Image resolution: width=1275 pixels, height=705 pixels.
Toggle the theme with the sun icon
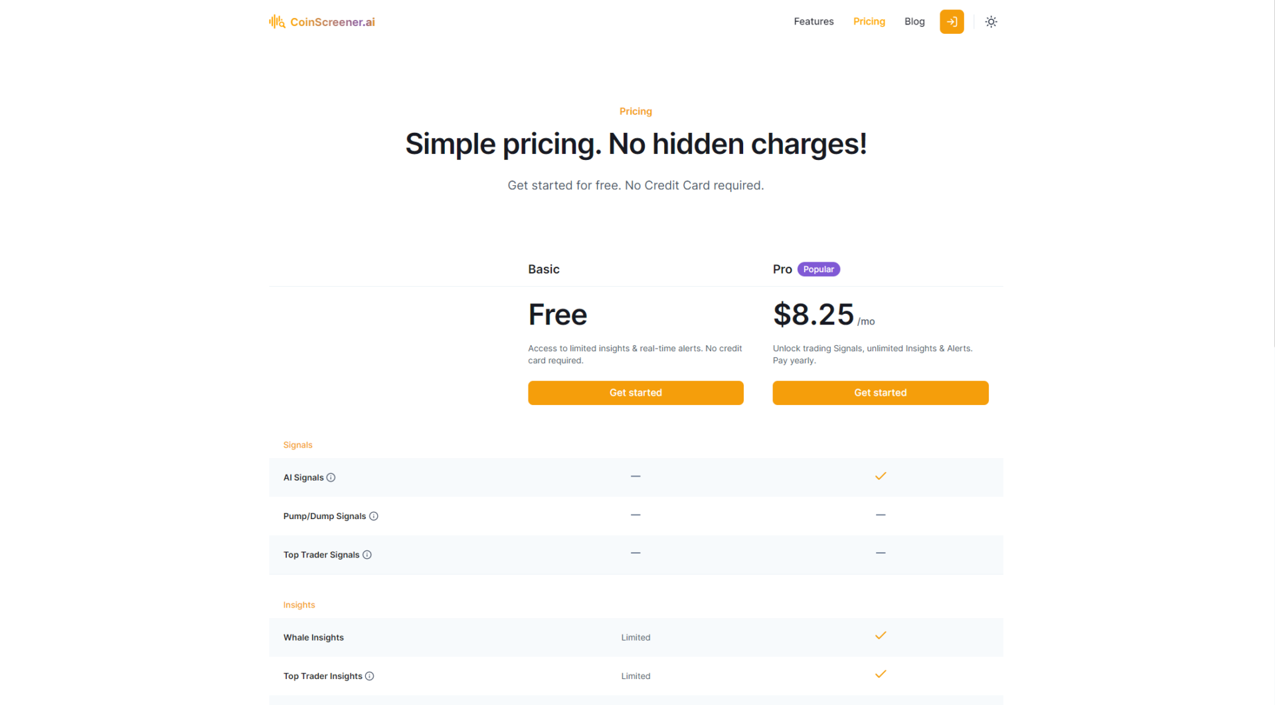pyautogui.click(x=990, y=21)
